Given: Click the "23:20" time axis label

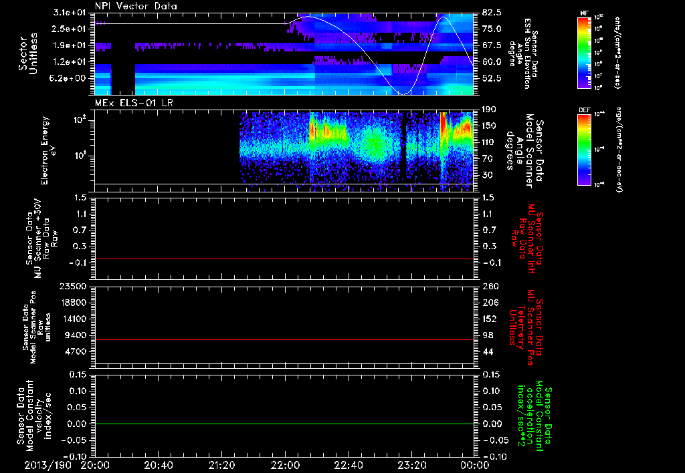Looking at the screenshot, I should pyautogui.click(x=411, y=465).
